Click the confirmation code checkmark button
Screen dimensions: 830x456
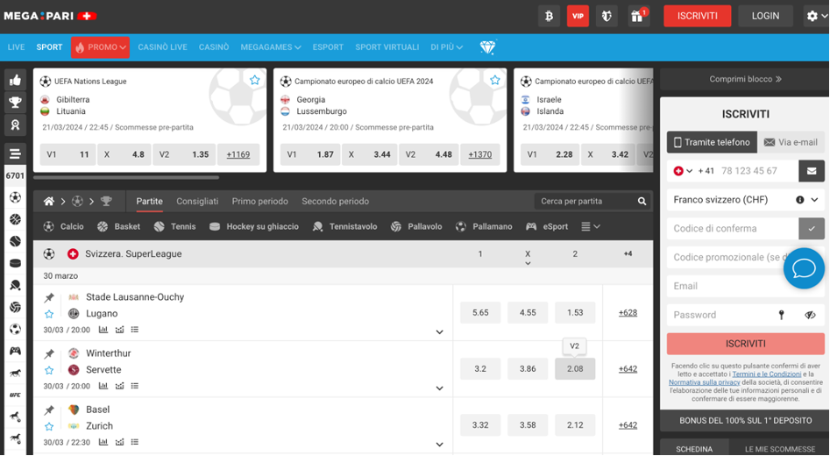[812, 229]
